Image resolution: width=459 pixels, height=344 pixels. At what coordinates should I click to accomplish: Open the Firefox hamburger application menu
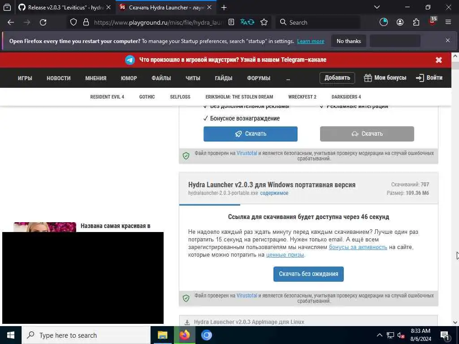tap(448, 22)
